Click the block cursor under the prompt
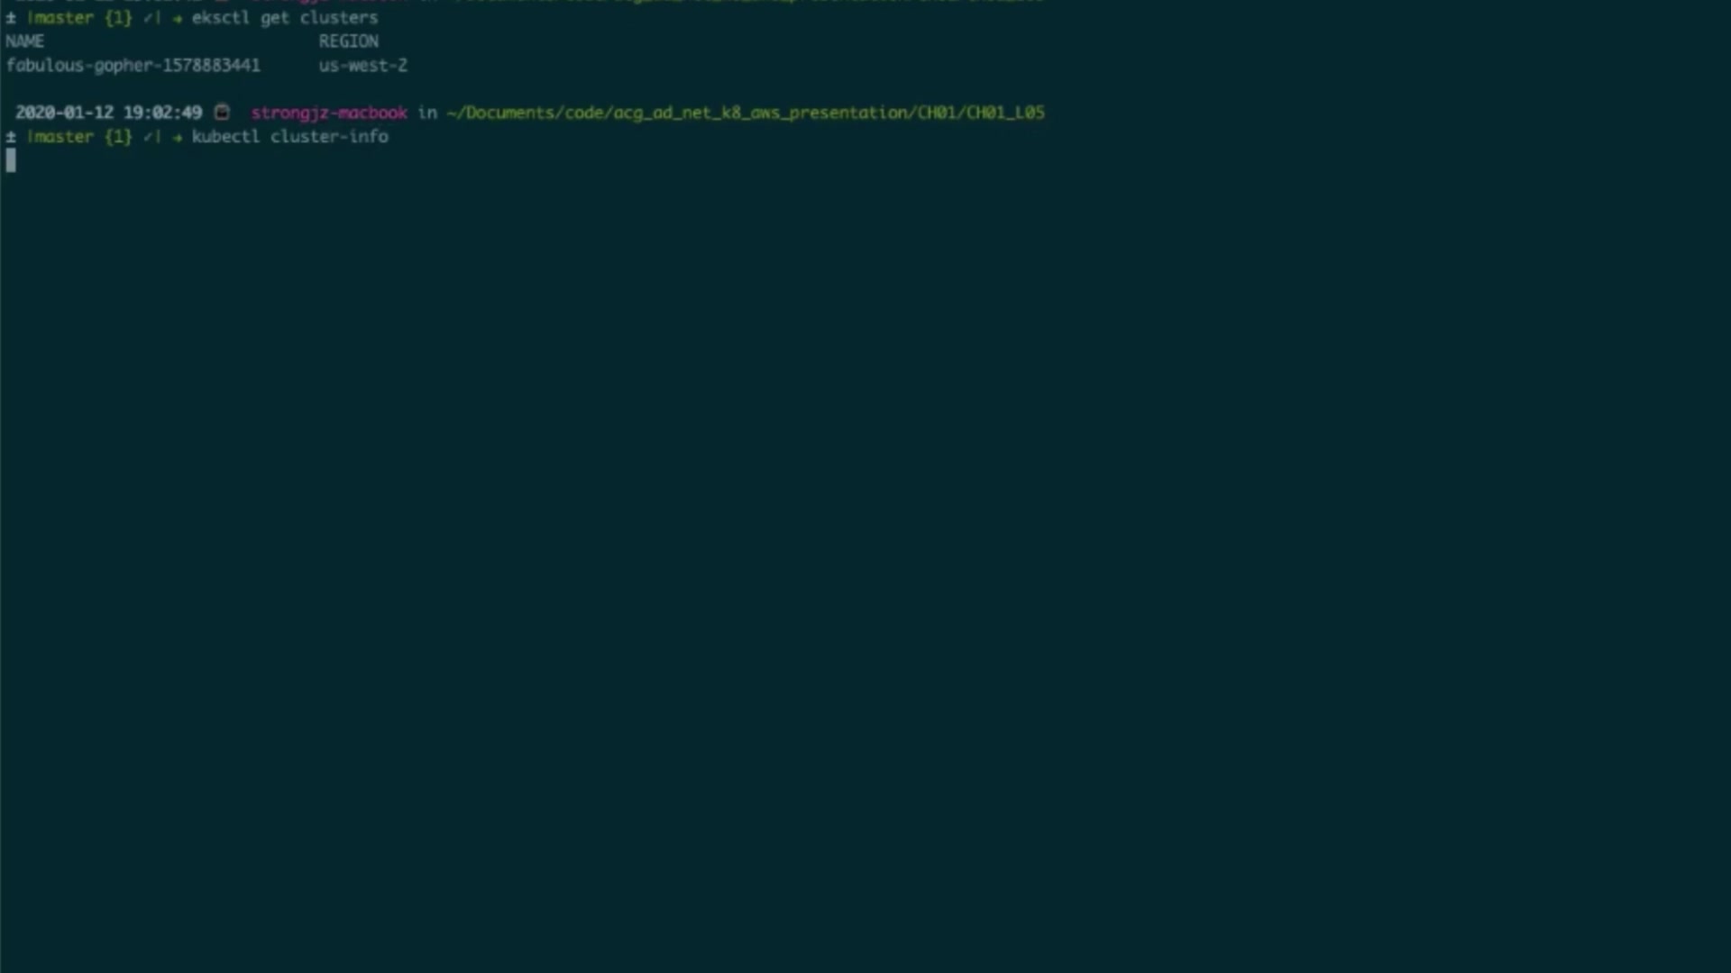This screenshot has height=973, width=1731. pos(11,160)
